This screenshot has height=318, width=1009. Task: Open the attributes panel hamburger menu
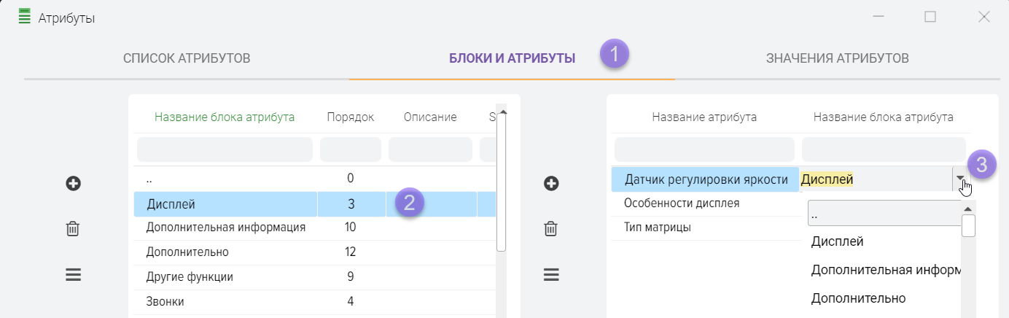click(551, 275)
